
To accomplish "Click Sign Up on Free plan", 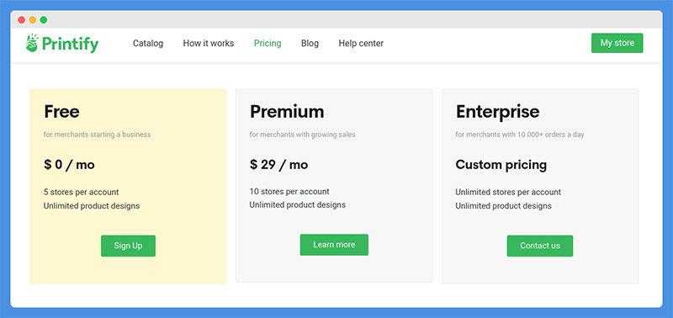I will pos(129,246).
